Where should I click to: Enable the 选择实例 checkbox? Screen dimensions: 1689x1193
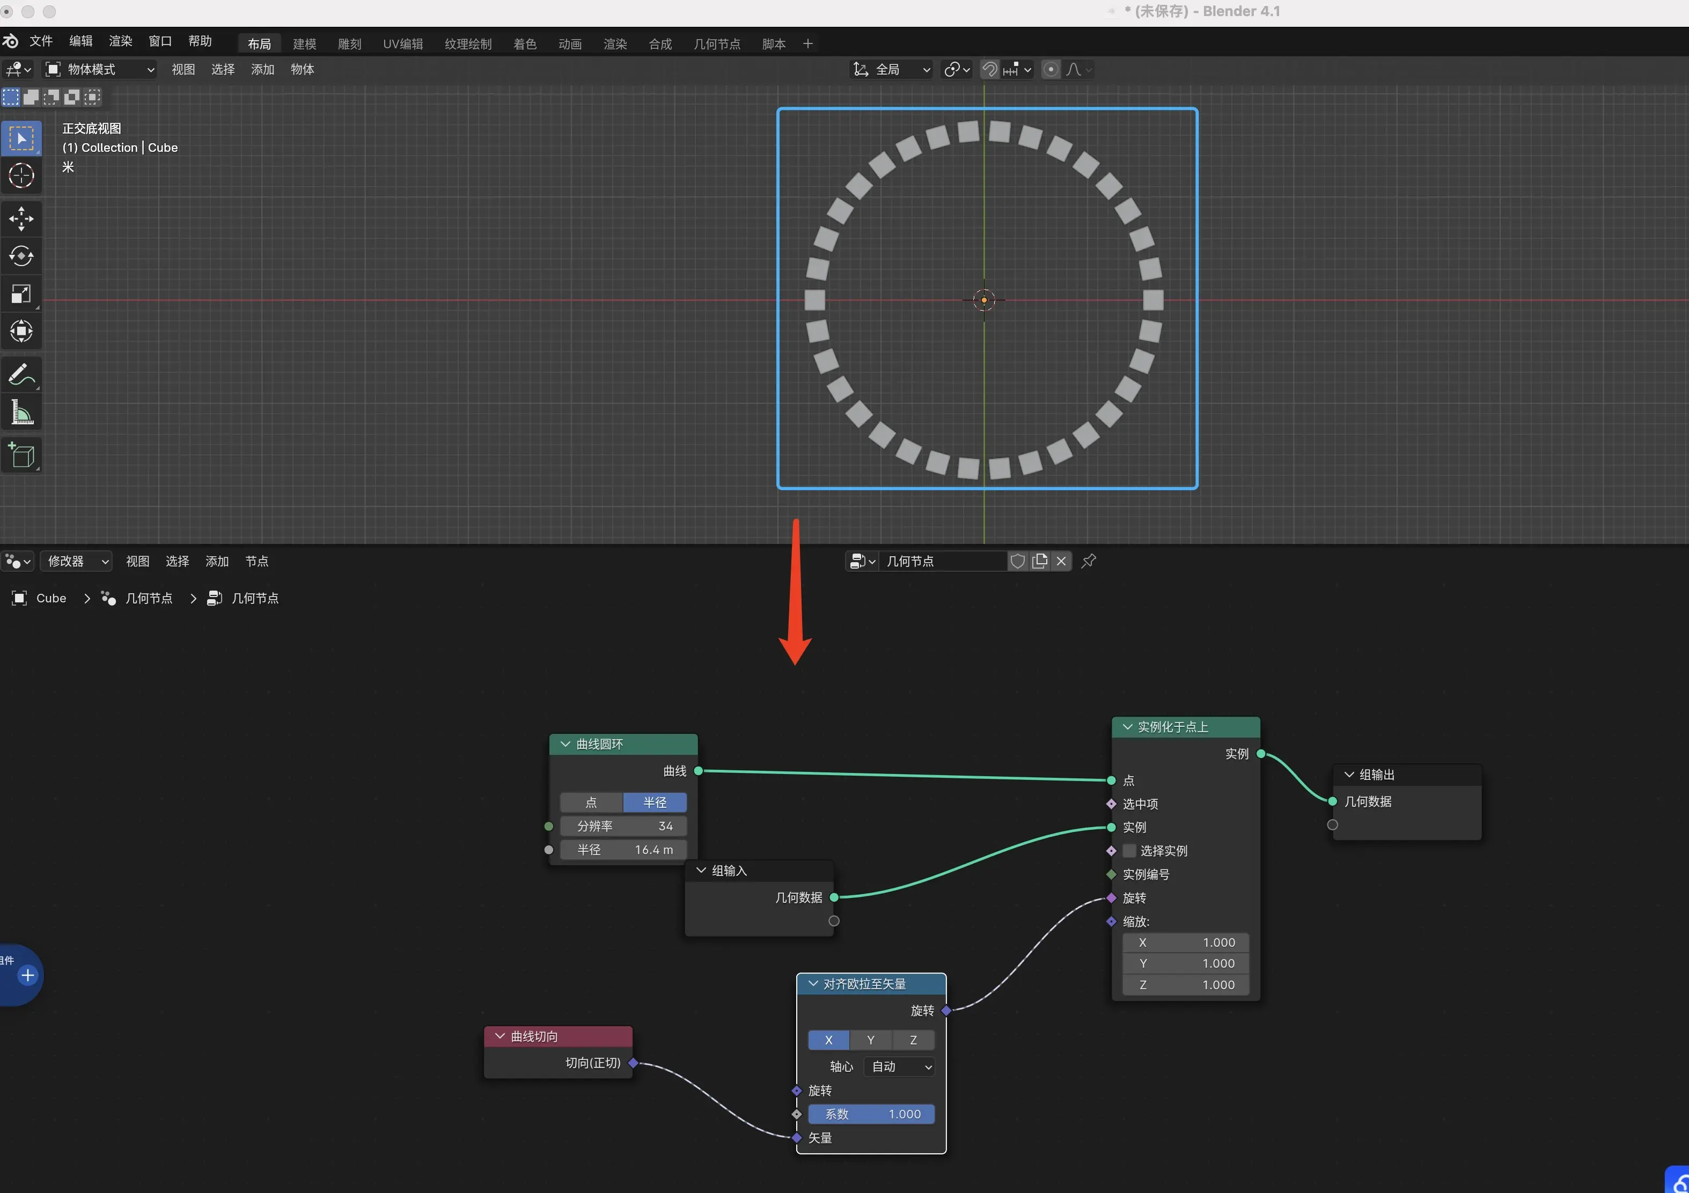coord(1129,851)
